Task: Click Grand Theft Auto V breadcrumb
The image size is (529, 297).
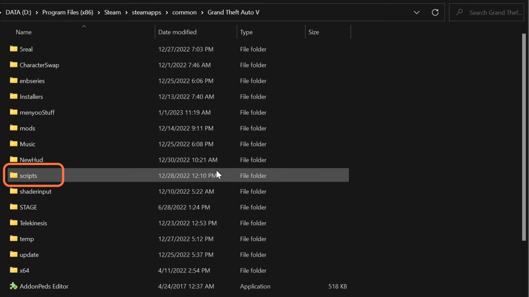Action: (x=233, y=12)
